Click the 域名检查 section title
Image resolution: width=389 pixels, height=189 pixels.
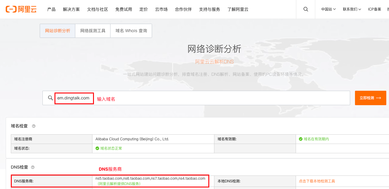tap(19, 126)
